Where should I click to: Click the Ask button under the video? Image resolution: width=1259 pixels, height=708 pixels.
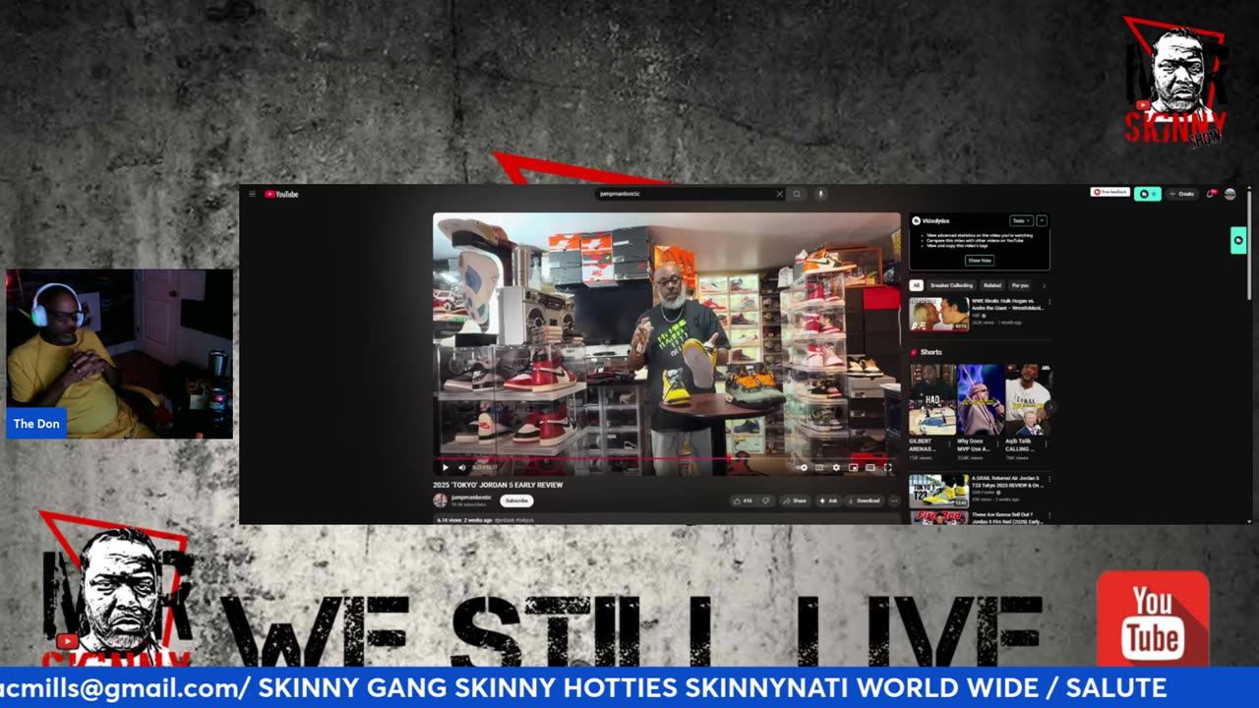click(x=827, y=501)
